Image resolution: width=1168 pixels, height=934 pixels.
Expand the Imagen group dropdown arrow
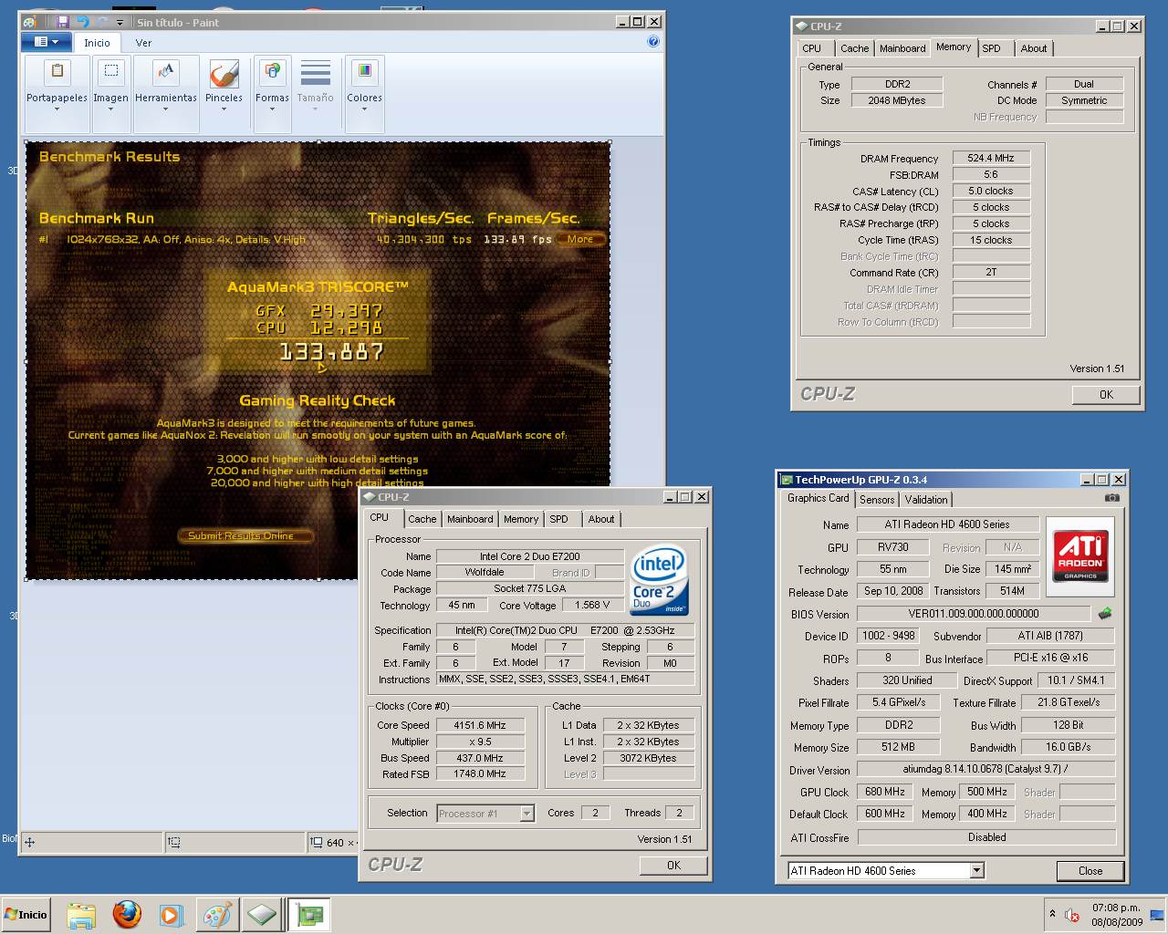click(x=110, y=109)
